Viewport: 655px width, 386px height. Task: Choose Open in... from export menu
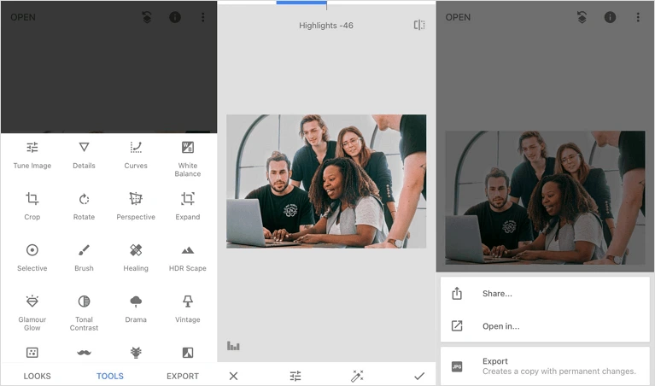tap(545, 326)
